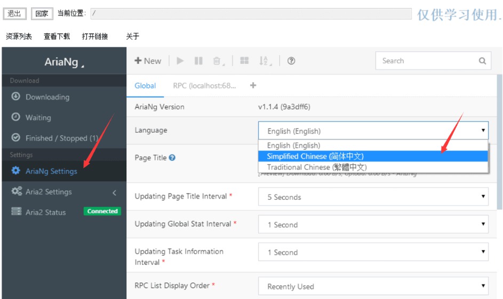Expand the Aria2 Settings chevron

(x=115, y=192)
